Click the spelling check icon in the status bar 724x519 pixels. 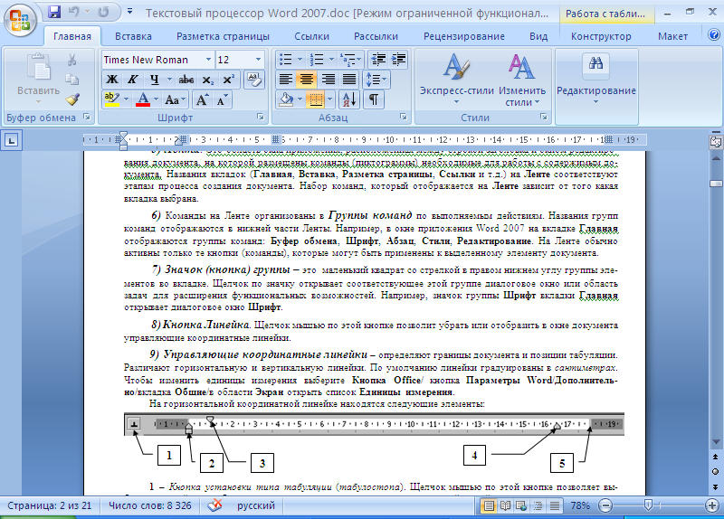point(214,505)
